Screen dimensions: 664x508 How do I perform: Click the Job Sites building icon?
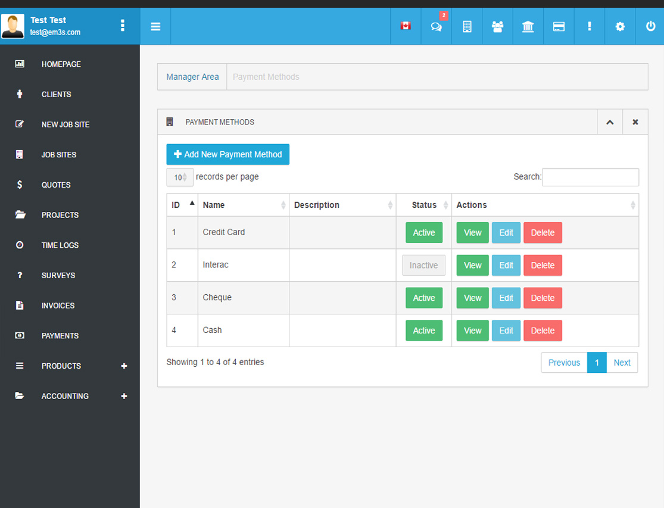(x=20, y=154)
